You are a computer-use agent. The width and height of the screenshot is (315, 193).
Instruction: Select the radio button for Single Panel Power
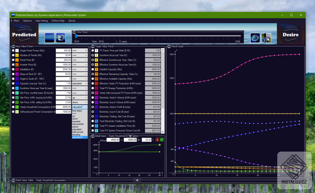tap(13, 51)
